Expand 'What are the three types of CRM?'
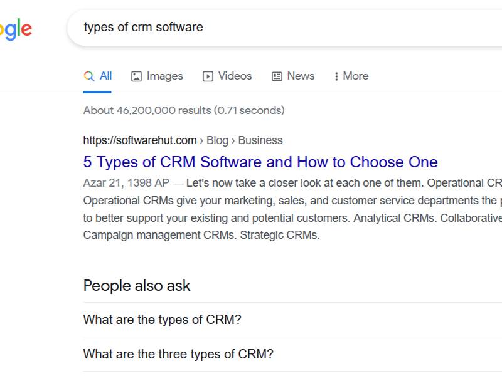Image resolution: width=502 pixels, height=376 pixels. pos(178,354)
